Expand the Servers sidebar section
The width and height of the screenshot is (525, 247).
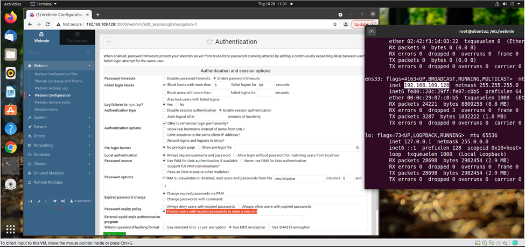(60, 127)
